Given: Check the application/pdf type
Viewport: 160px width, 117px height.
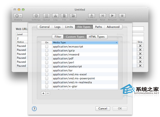Looking at the screenshot, I should coord(47,58).
